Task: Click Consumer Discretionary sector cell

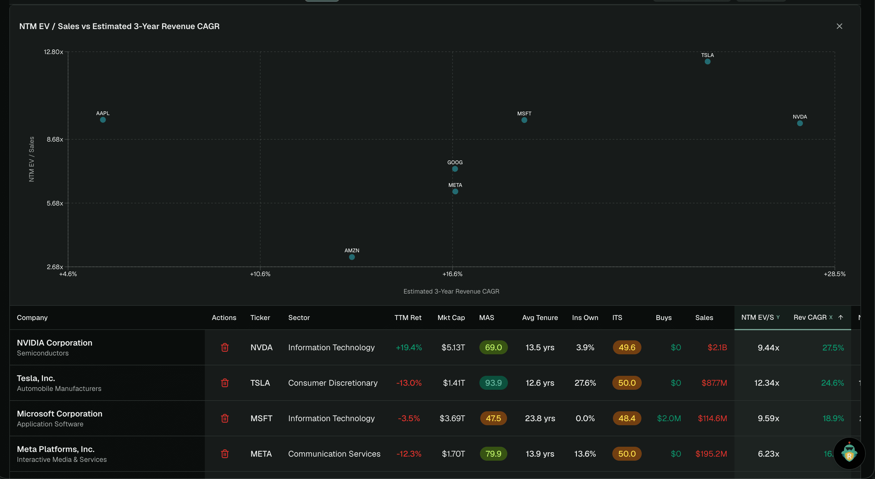Action: pos(332,383)
